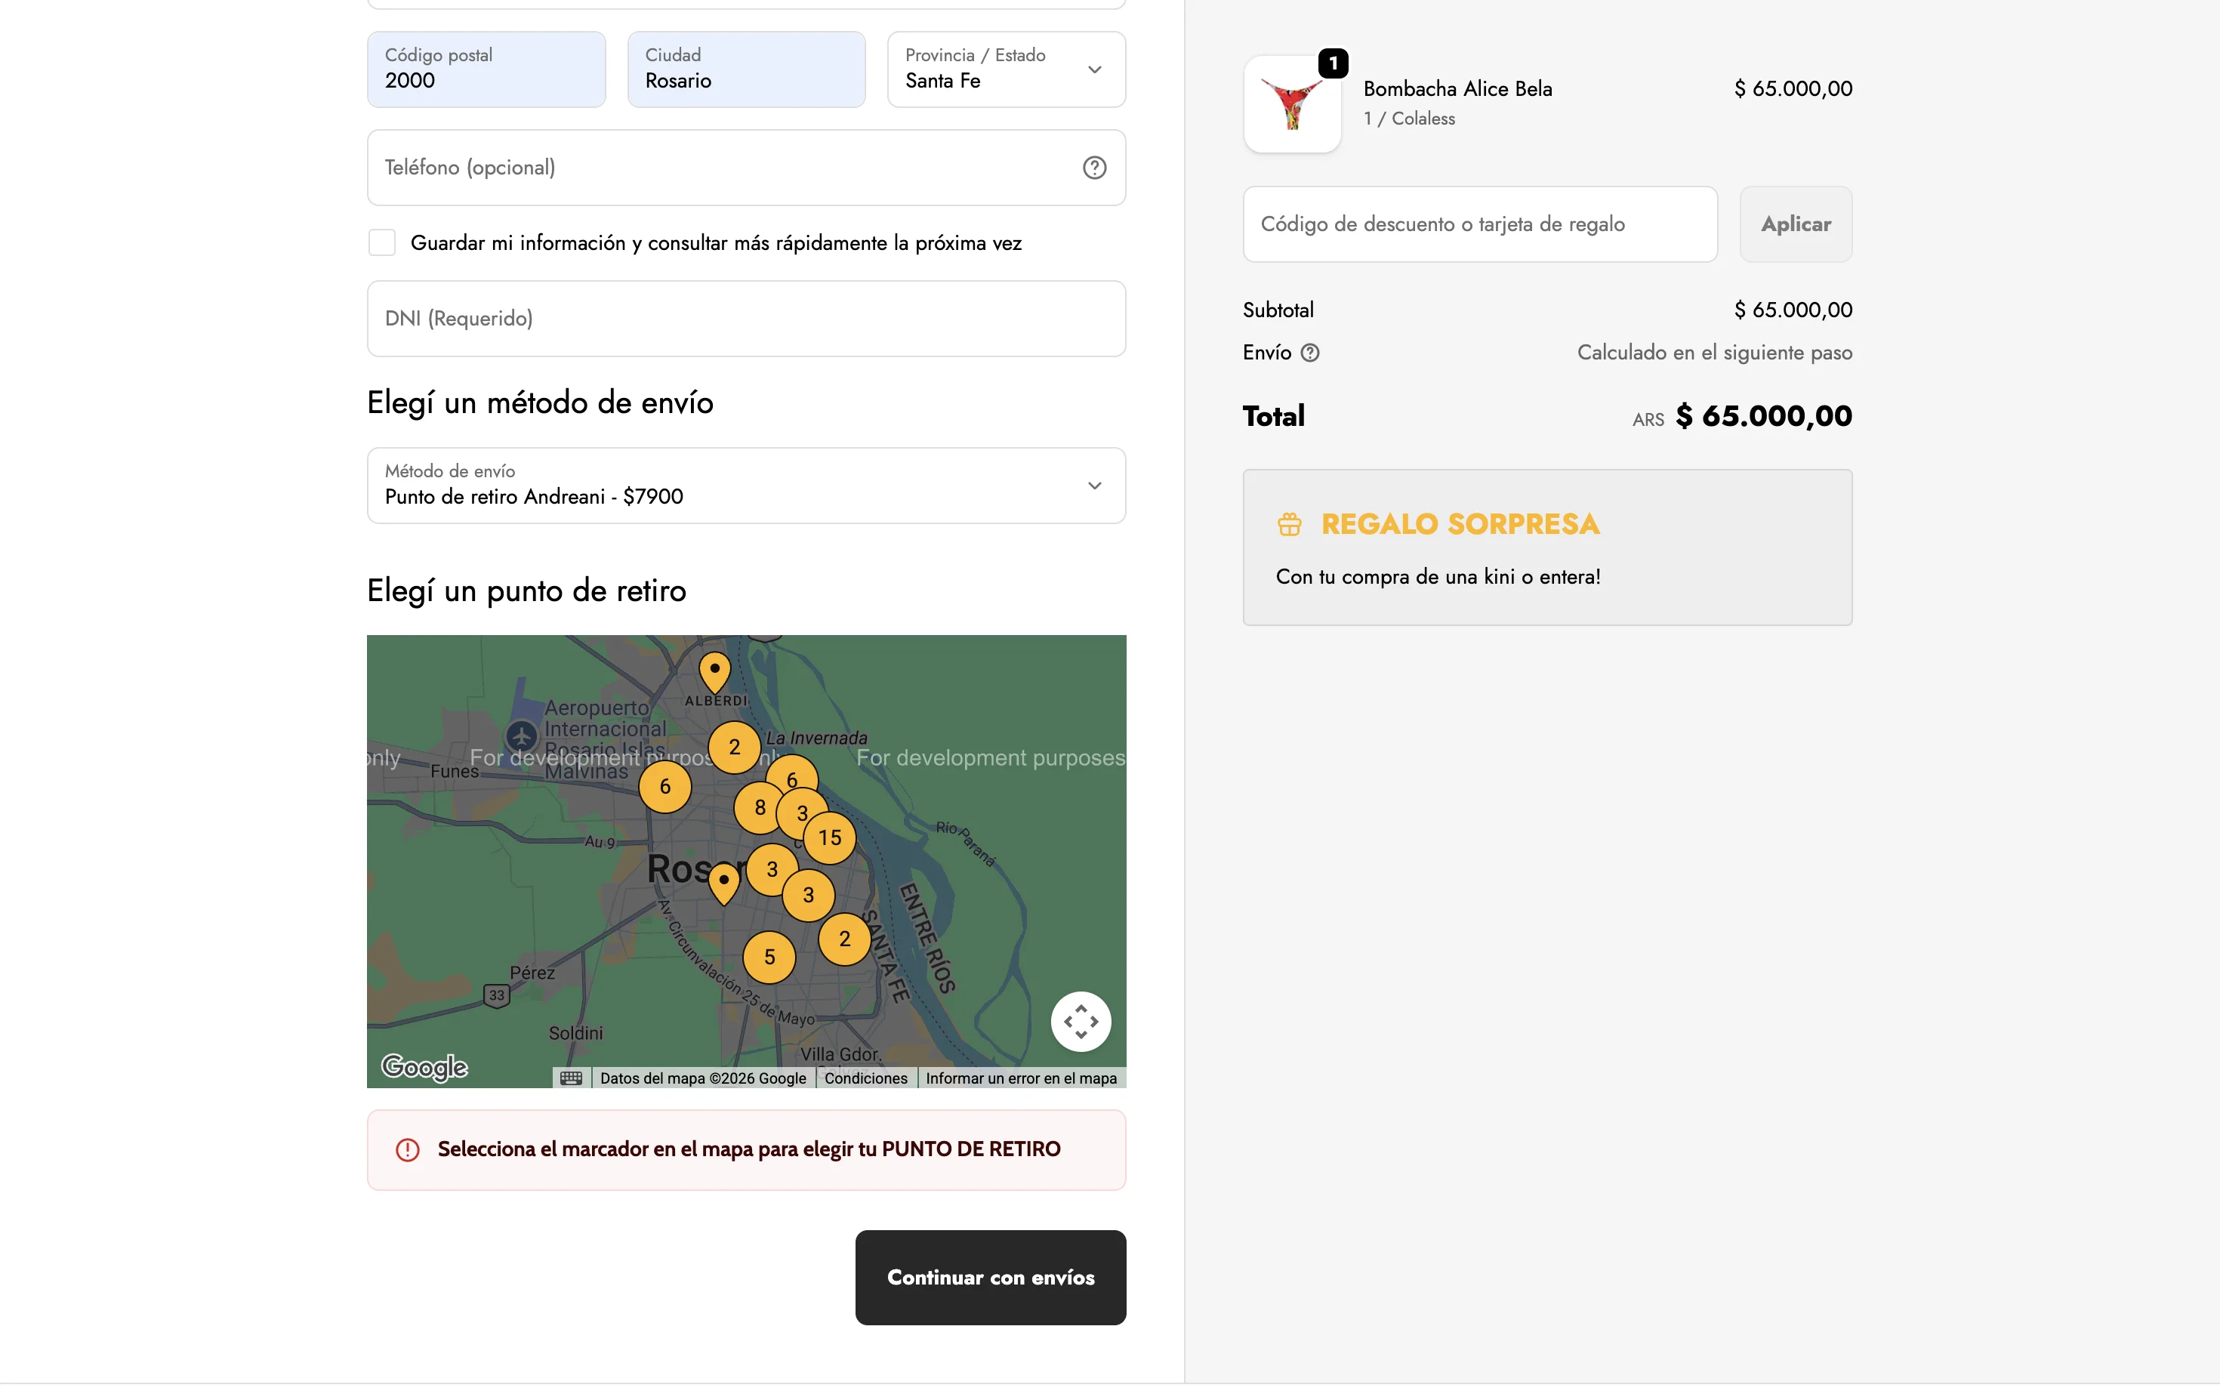The height and width of the screenshot is (1391, 2220).
Task: Click the Bombacha Alice Bela product name
Action: click(1457, 89)
